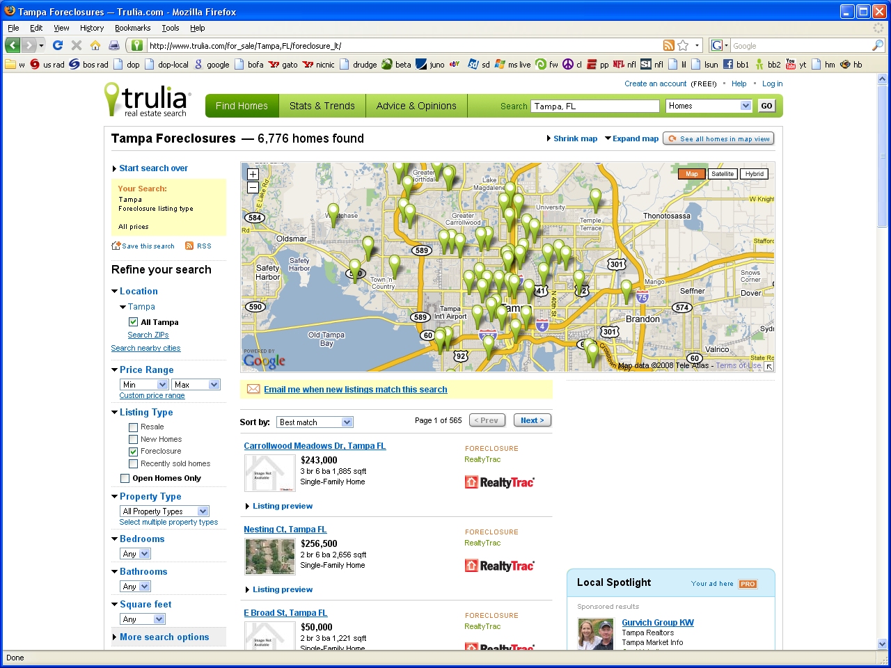Screen dimensions: 891x668
Task: Uncheck the All Tampa checkbox
Action: pyautogui.click(x=133, y=322)
